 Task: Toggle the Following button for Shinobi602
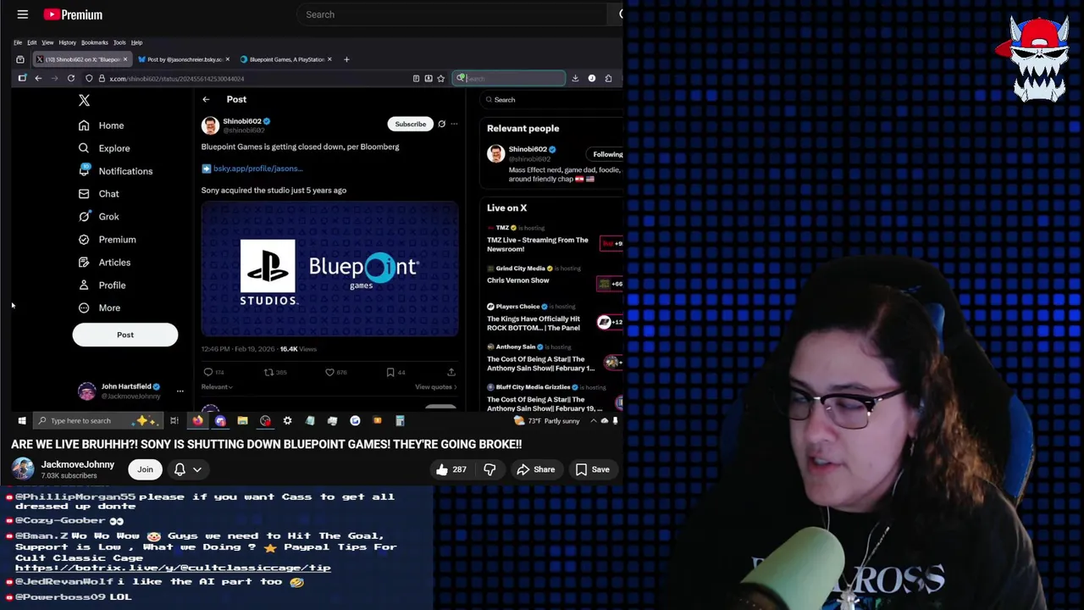coord(606,154)
